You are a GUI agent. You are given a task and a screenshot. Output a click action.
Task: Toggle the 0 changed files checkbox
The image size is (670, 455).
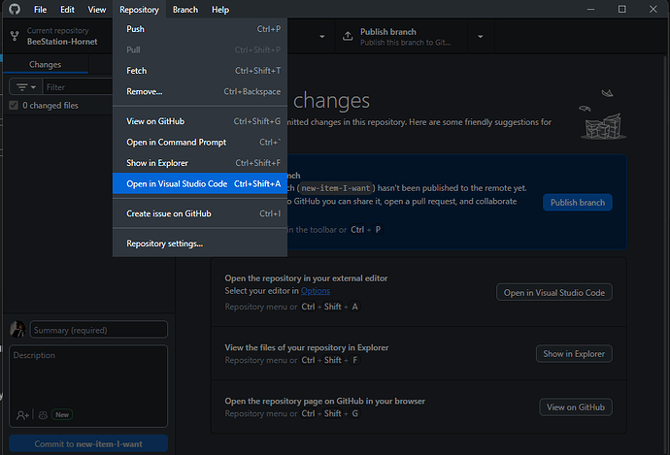[14, 106]
